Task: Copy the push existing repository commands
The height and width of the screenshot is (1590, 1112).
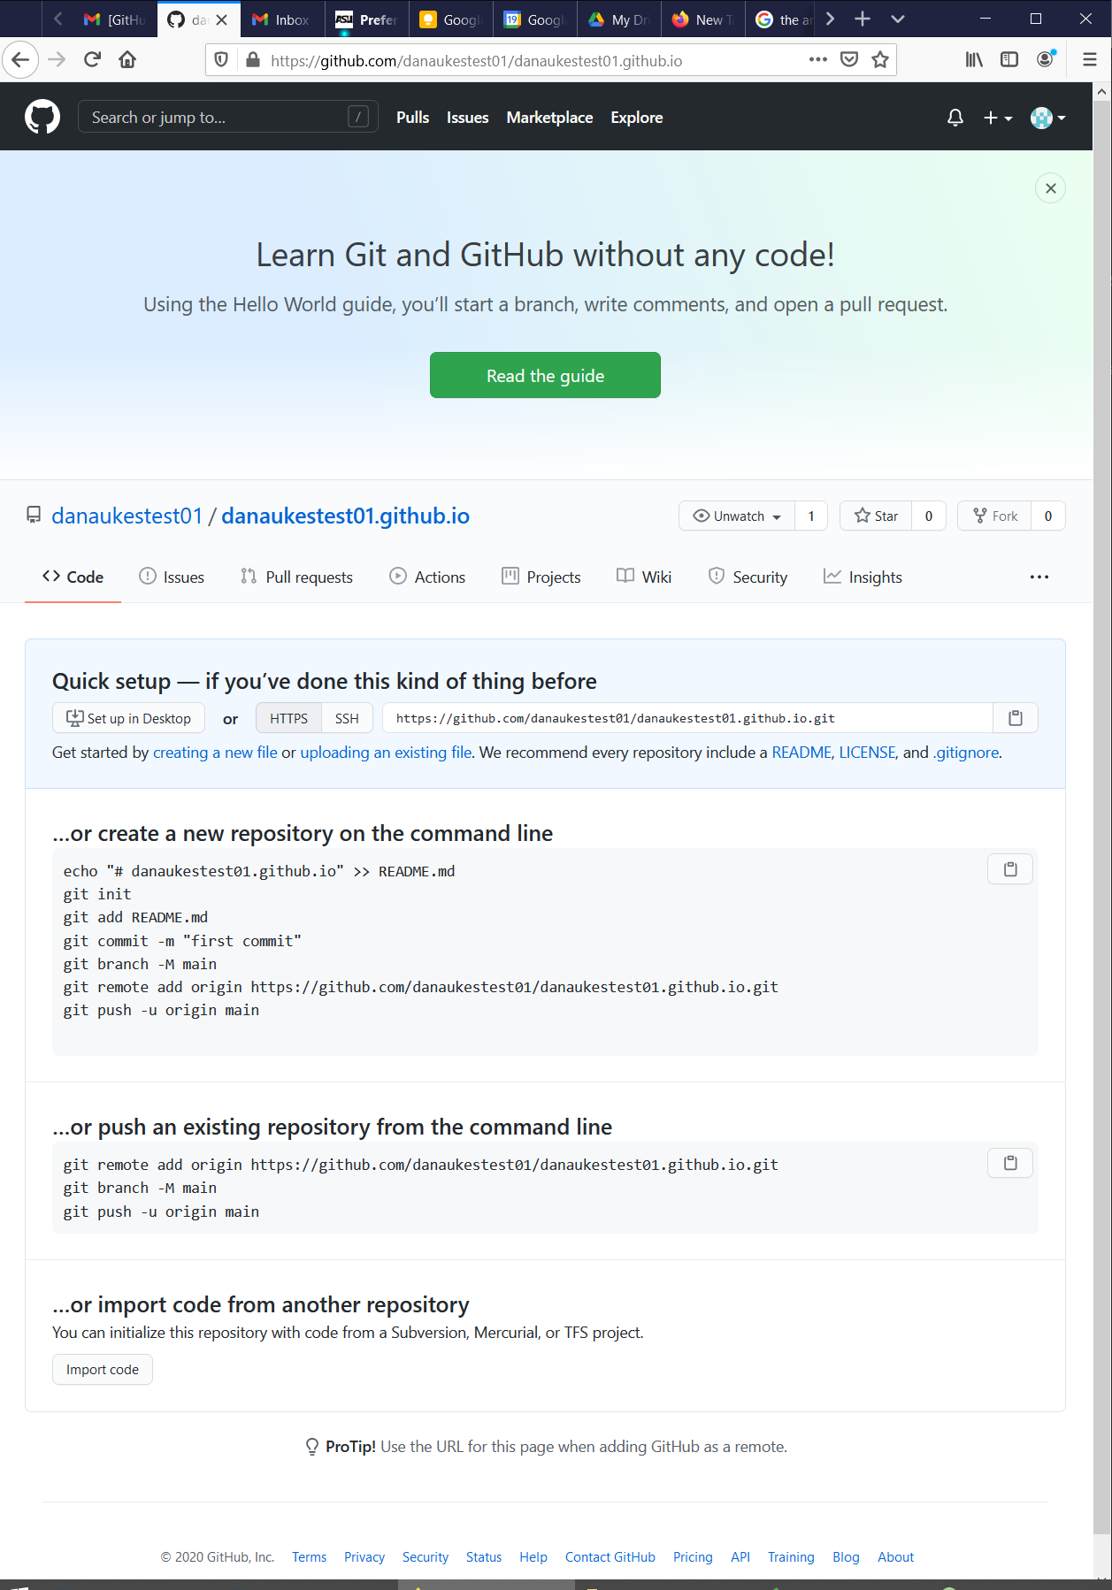Action: (1010, 1163)
